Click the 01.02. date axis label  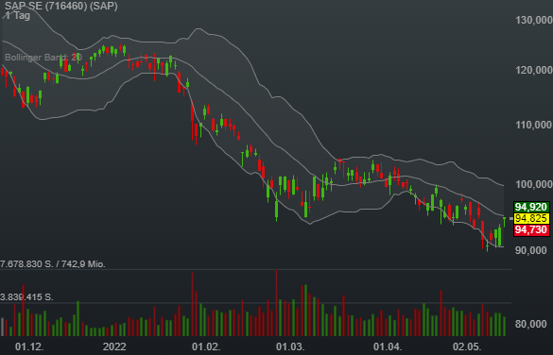(206, 347)
